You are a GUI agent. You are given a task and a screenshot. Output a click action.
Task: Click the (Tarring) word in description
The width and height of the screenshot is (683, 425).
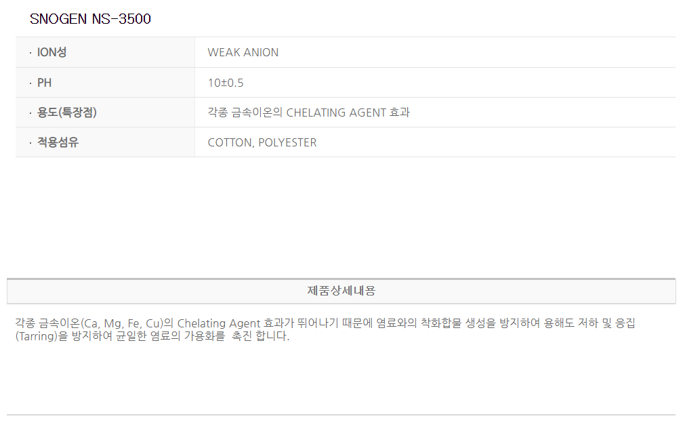click(33, 336)
